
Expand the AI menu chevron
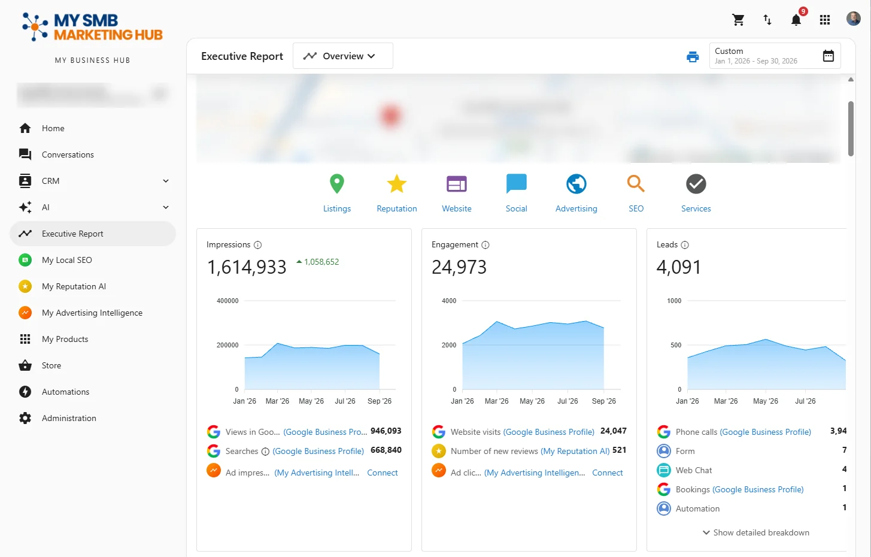click(166, 207)
